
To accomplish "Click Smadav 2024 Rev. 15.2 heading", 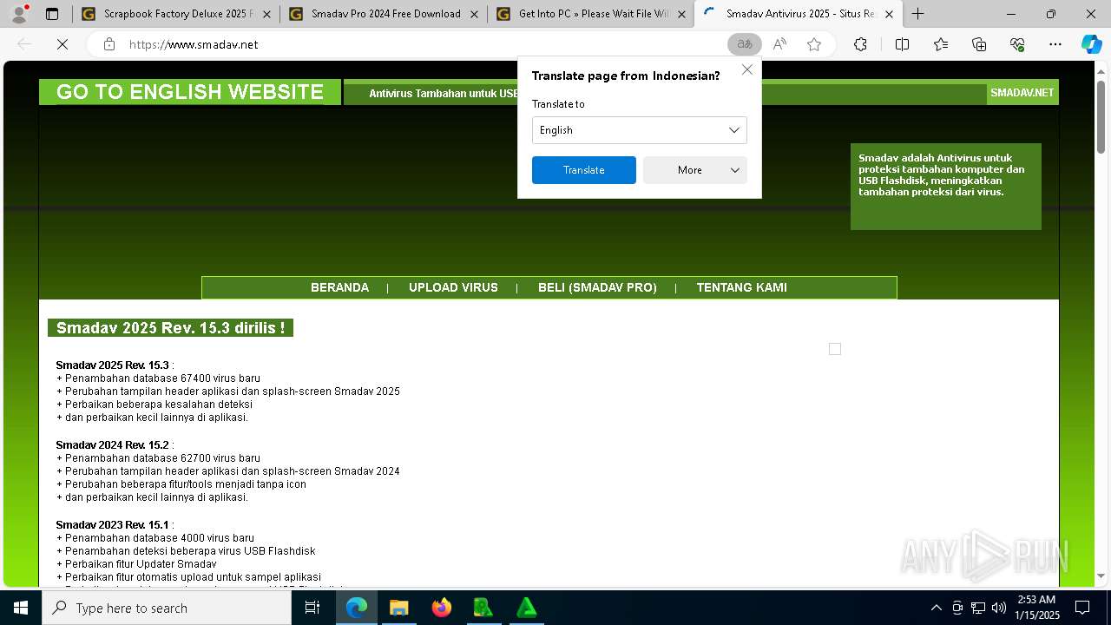I will [x=113, y=445].
